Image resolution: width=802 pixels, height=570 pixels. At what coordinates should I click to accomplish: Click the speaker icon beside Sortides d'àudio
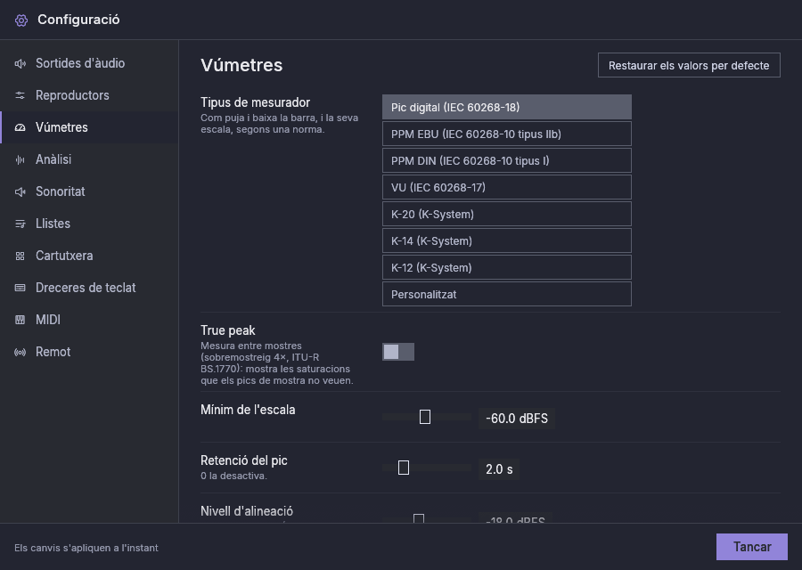[x=20, y=63]
